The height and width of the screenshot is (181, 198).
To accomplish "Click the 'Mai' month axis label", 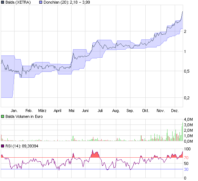I will 72,111.
